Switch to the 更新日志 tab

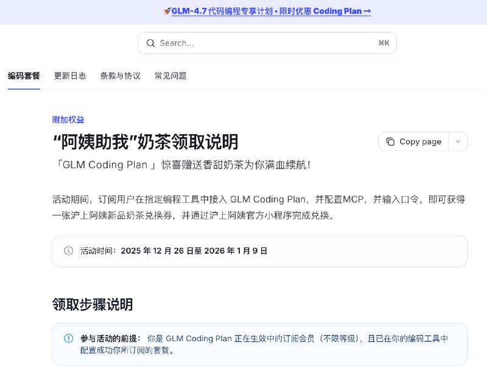point(69,76)
